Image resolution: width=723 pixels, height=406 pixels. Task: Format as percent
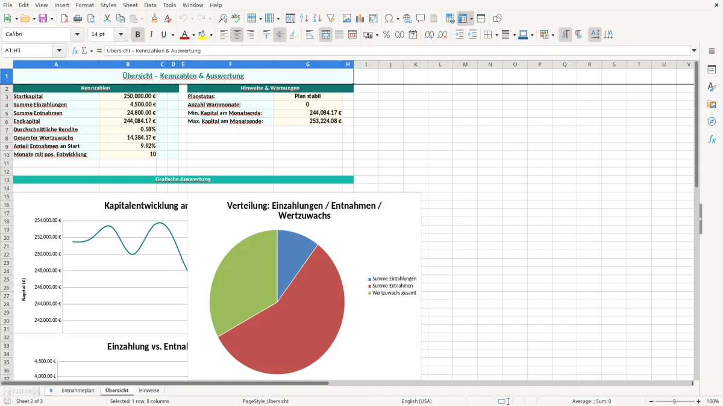click(386, 35)
